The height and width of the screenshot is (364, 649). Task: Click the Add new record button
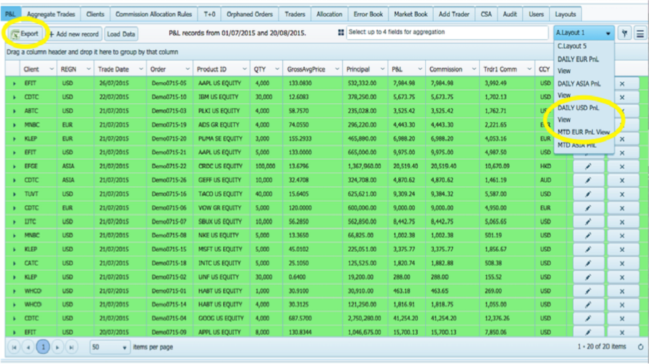[74, 34]
